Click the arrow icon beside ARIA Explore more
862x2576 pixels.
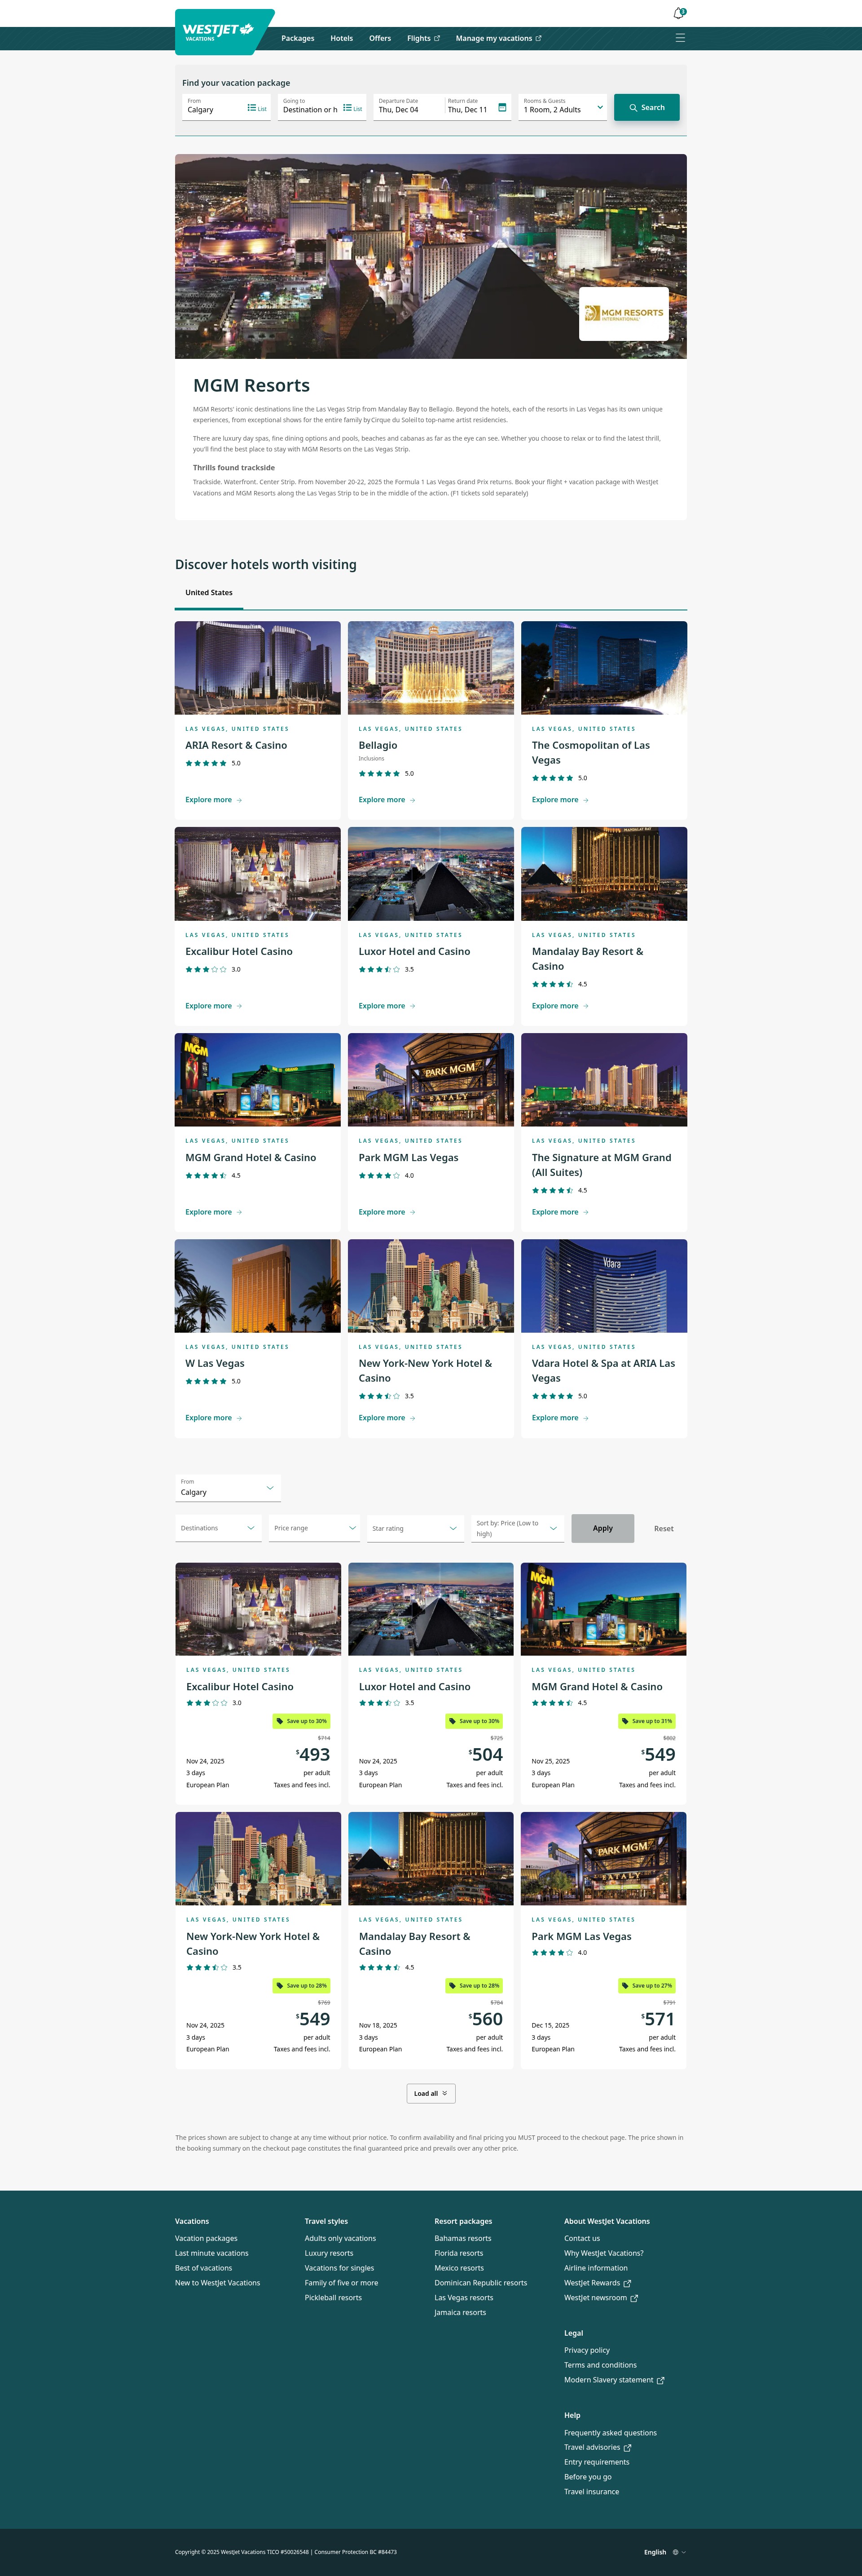click(x=239, y=800)
